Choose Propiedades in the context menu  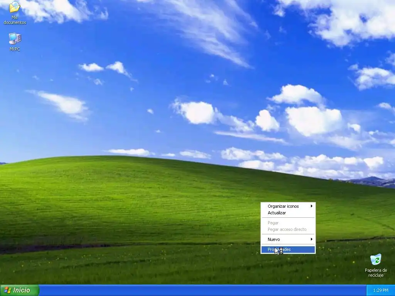point(288,249)
